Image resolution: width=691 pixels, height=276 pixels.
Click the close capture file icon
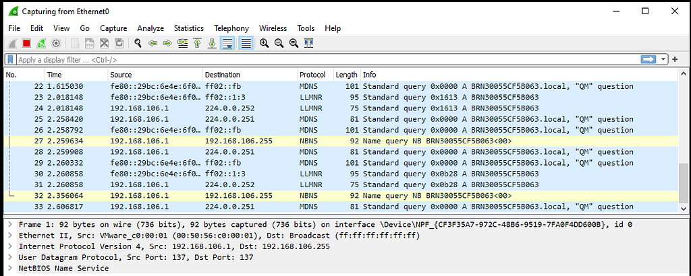click(105, 43)
